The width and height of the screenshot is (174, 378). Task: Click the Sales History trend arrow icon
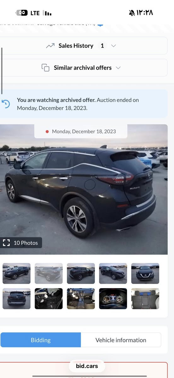[x=50, y=46]
